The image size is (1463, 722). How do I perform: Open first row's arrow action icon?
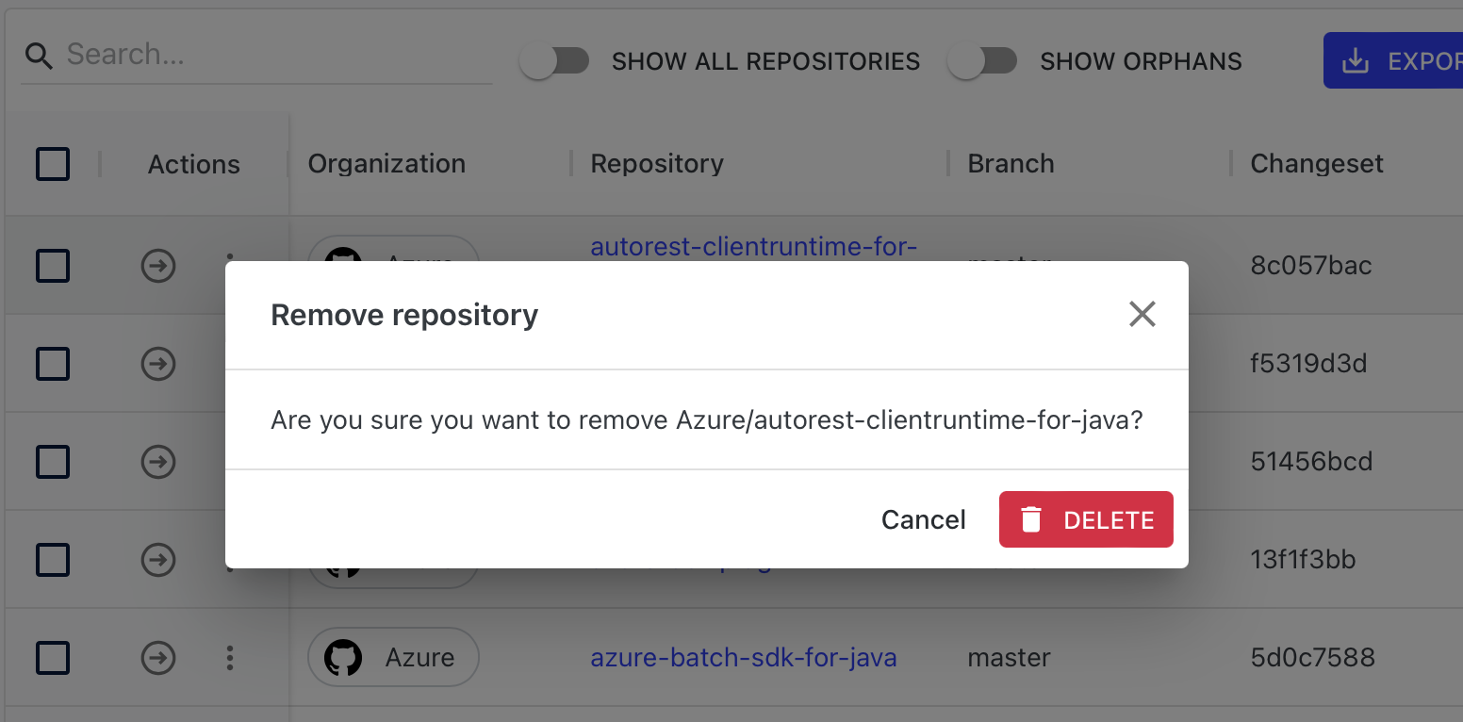point(158,266)
